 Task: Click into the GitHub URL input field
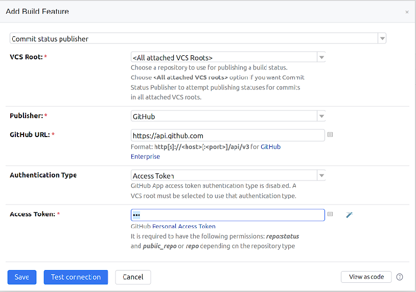pos(227,136)
